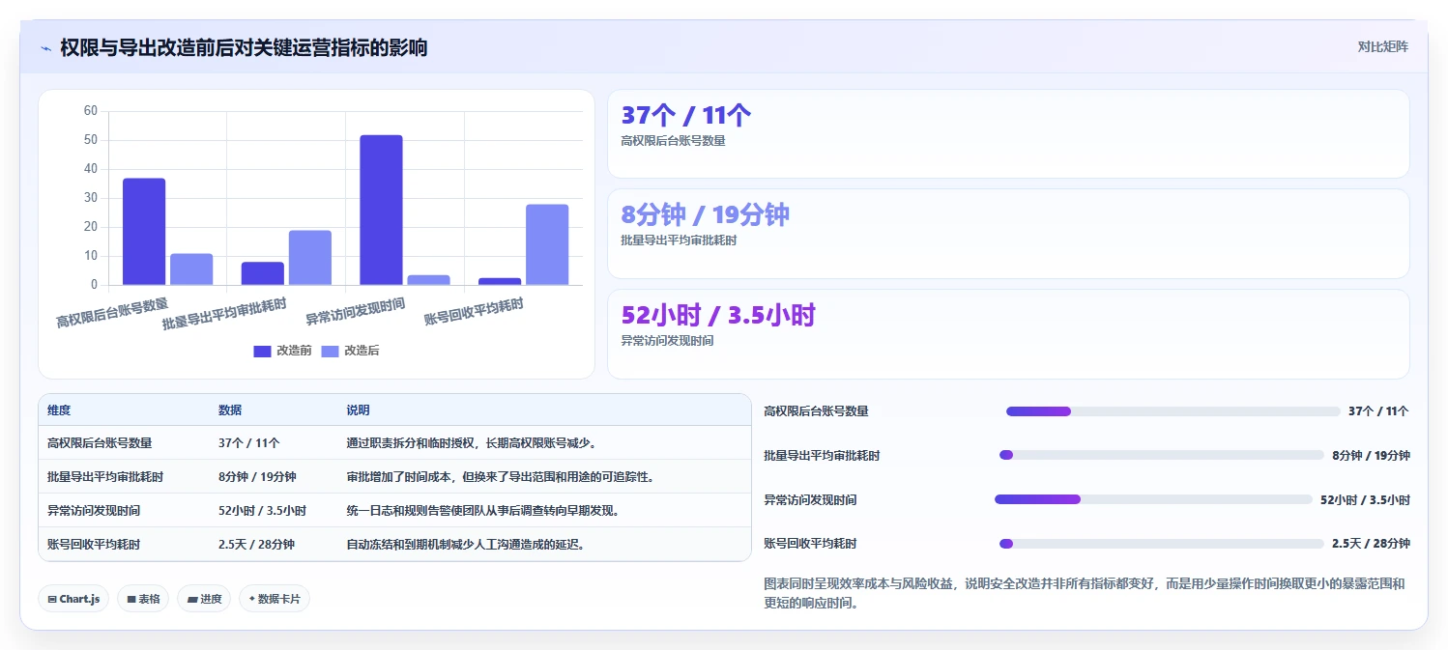Click the 改造后 bar for 账号回收平均耗时
Image resolution: width=1448 pixels, height=650 pixels.
coord(547,244)
